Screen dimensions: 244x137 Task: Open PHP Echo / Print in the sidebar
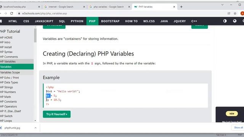coord(17,78)
